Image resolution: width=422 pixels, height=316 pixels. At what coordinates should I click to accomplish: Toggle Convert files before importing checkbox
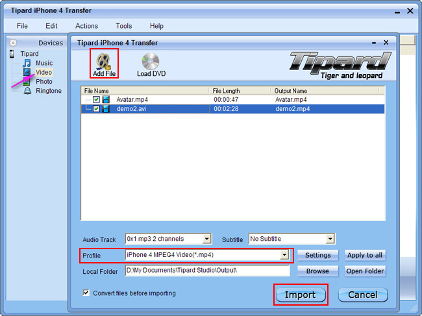(x=86, y=293)
